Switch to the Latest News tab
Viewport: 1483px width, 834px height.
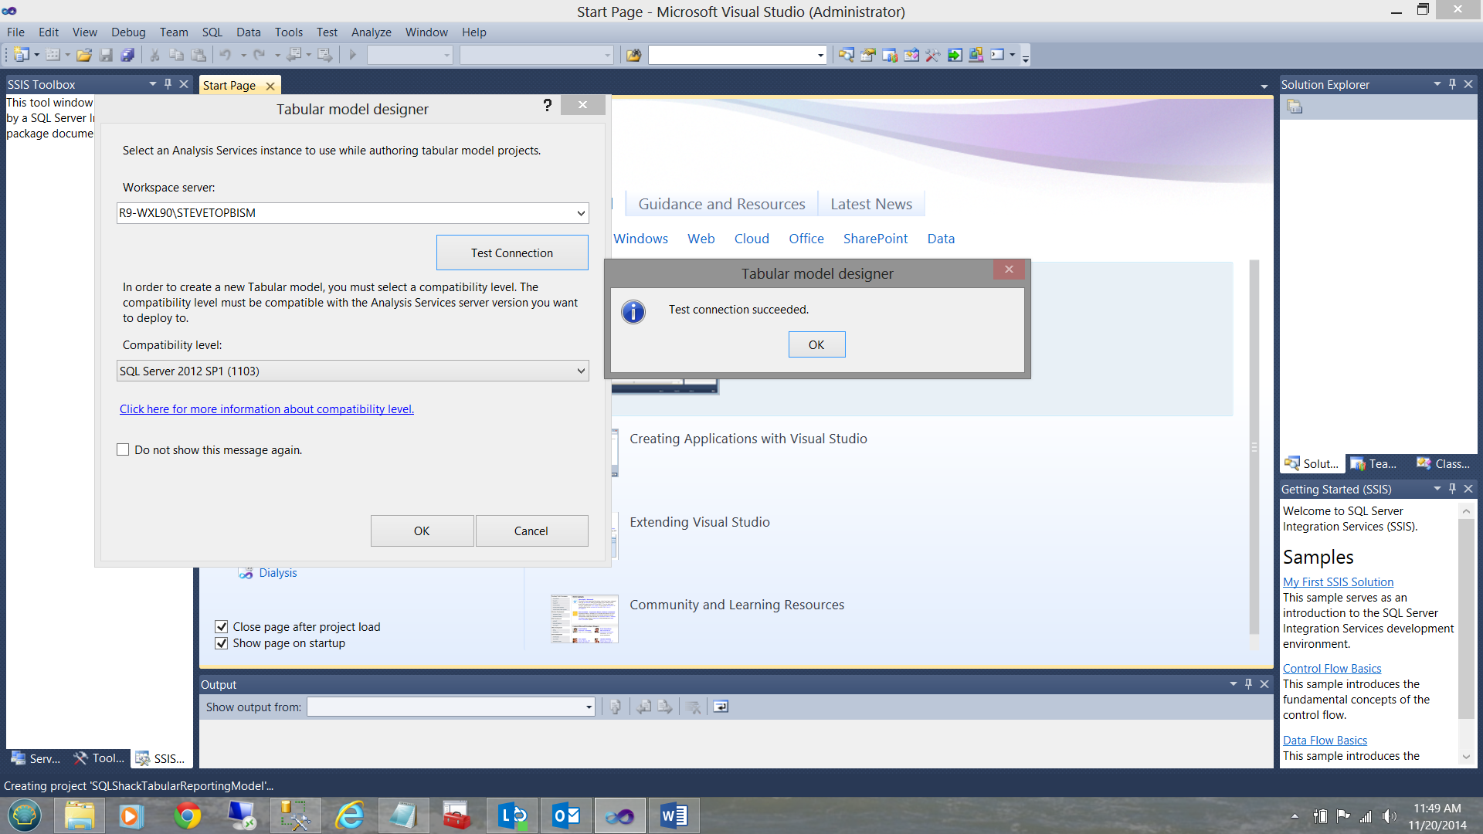tap(870, 204)
